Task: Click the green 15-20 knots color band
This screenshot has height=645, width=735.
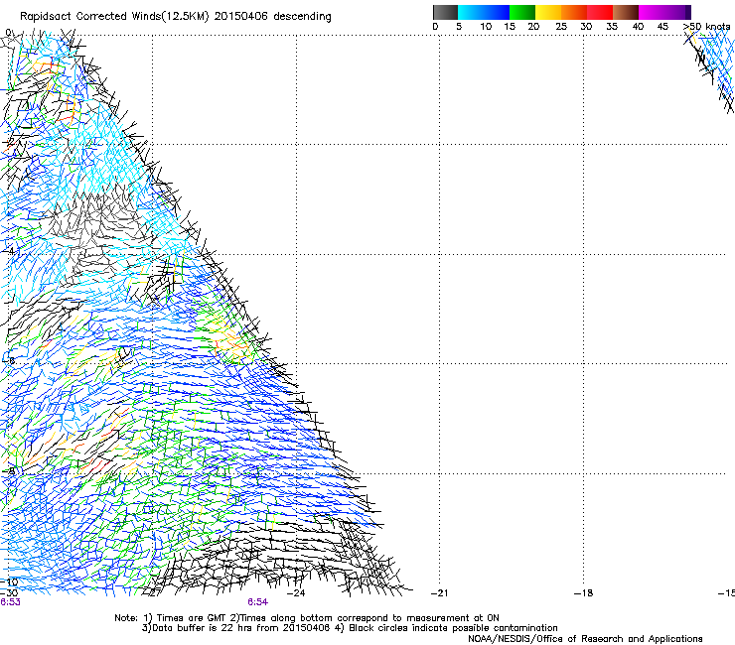Action: [x=522, y=12]
